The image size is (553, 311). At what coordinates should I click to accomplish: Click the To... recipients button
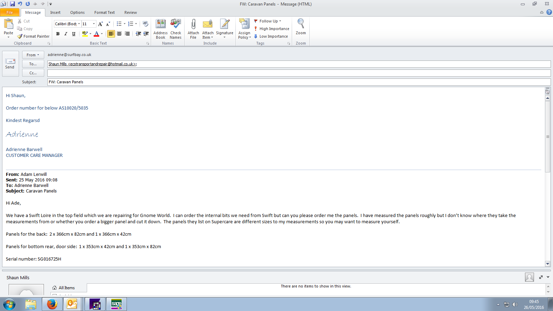(33, 64)
